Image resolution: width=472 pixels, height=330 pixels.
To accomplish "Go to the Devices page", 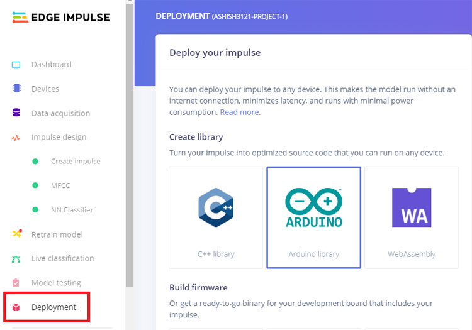I will coord(45,89).
